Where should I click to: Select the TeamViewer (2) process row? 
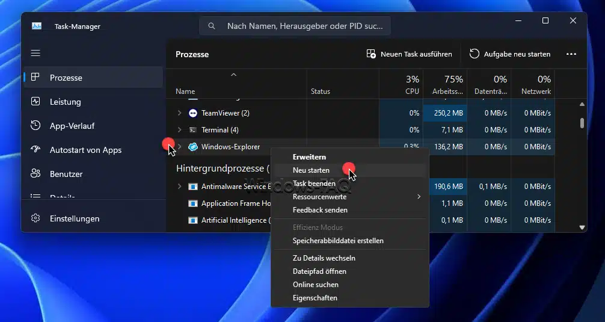point(361,113)
